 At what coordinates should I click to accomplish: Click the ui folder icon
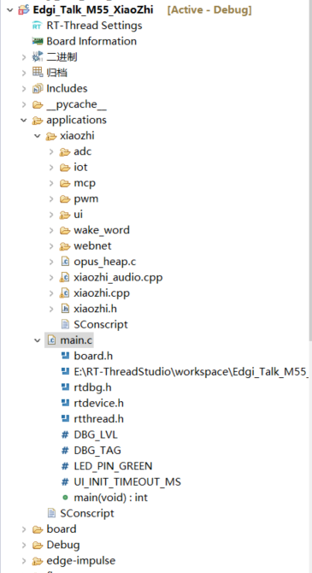pos(65,214)
